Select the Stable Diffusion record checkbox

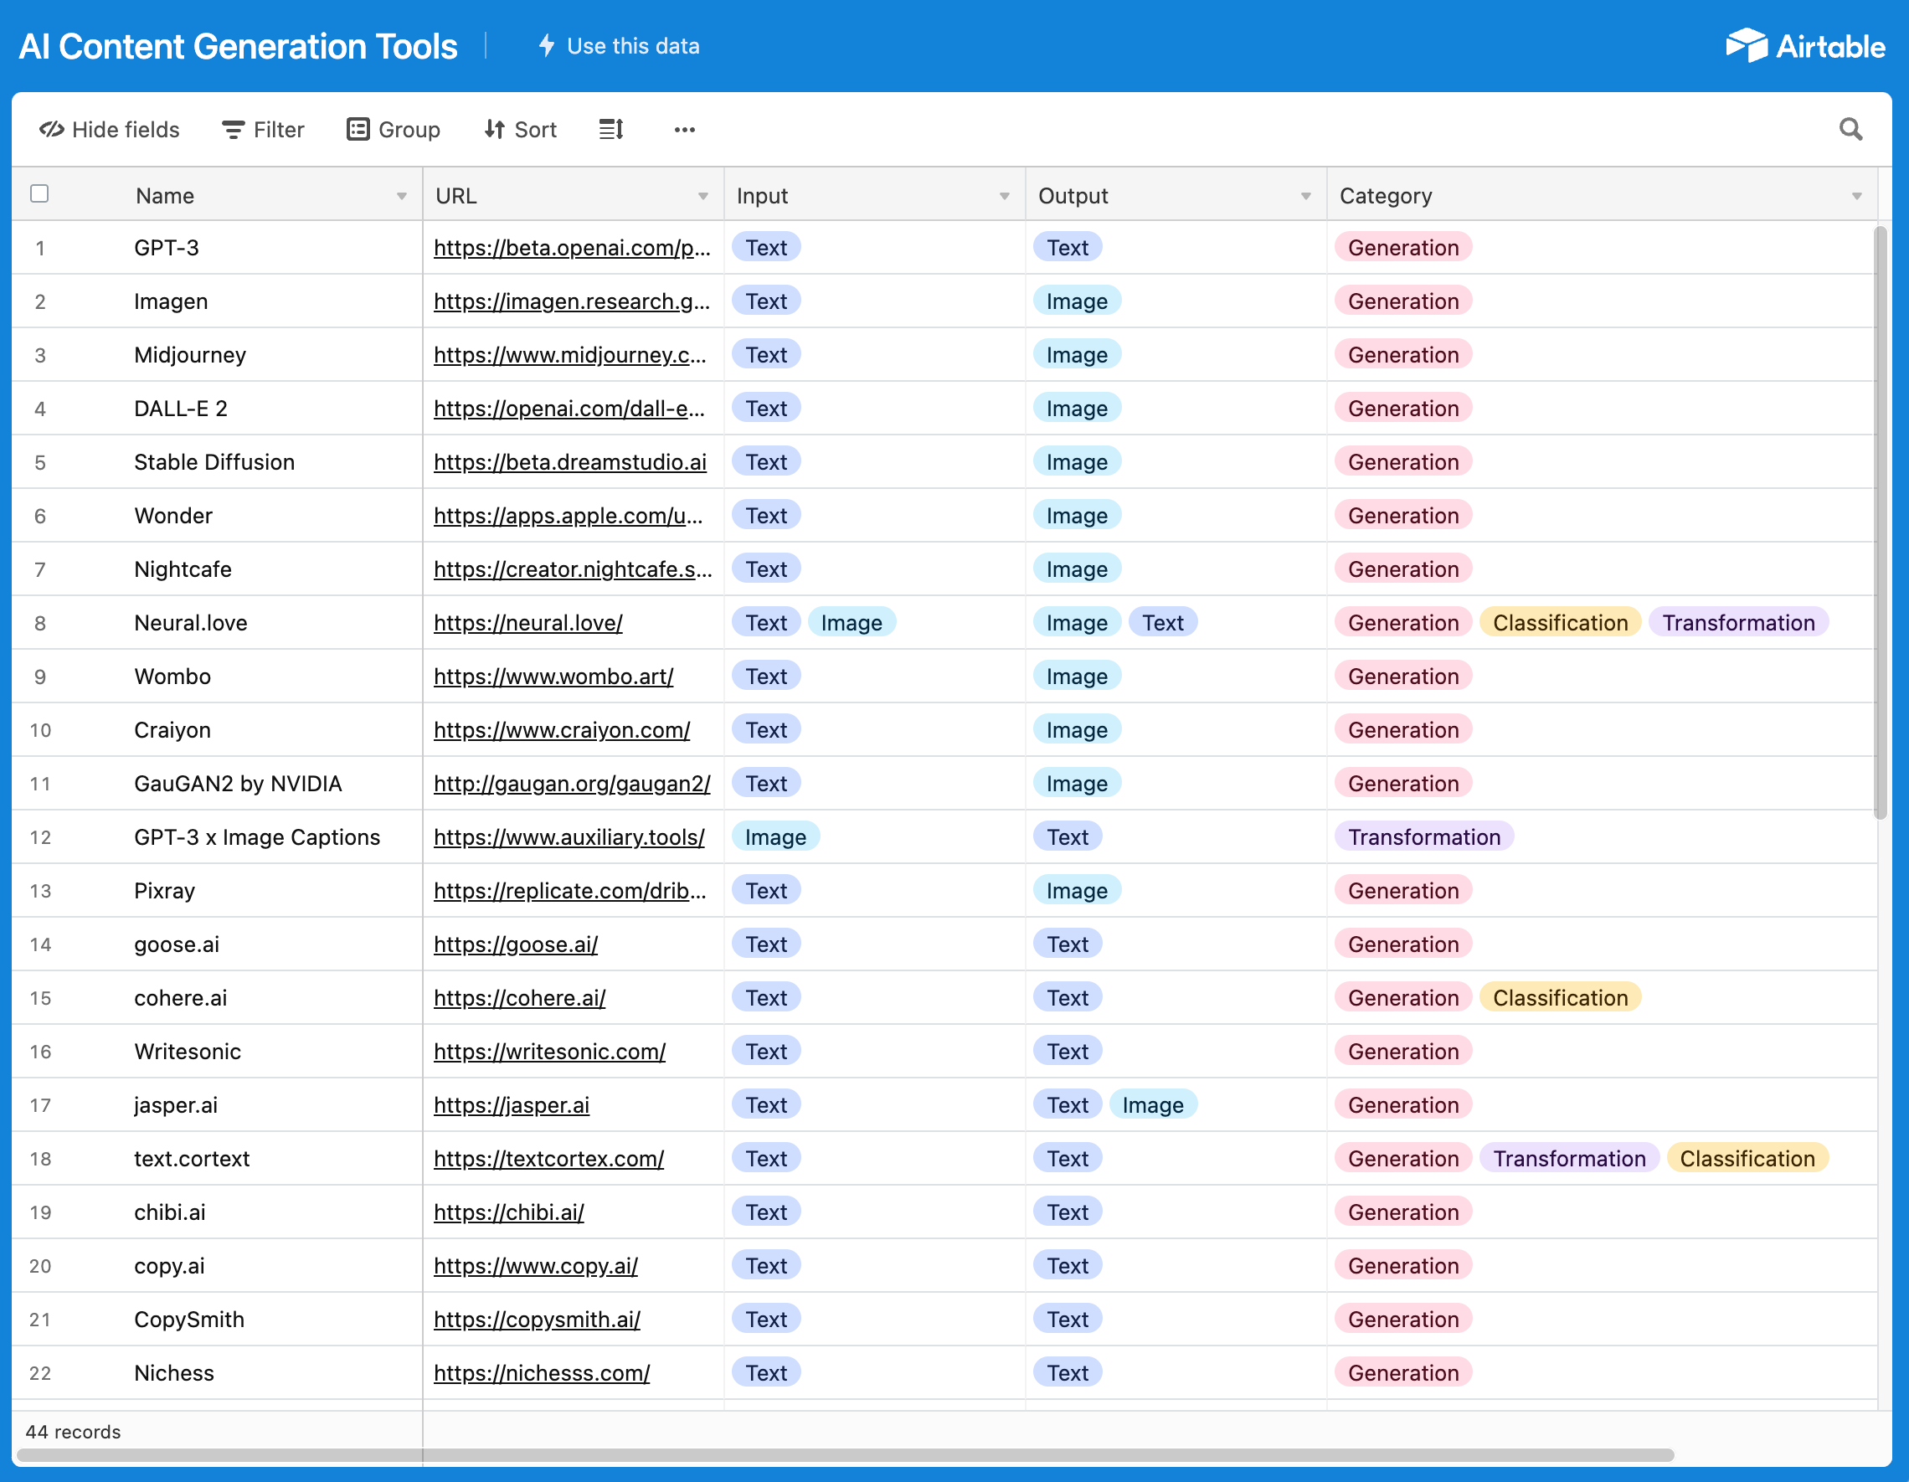tap(40, 461)
